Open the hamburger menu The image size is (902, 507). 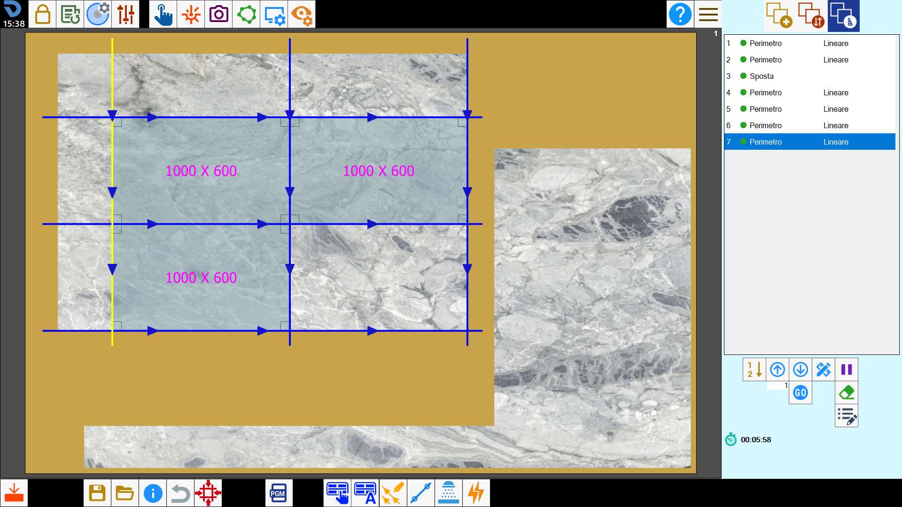pyautogui.click(x=708, y=14)
